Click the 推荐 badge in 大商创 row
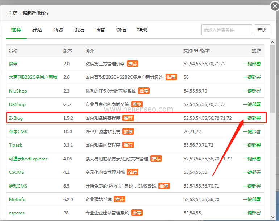The image size is (279, 221). 171,77
